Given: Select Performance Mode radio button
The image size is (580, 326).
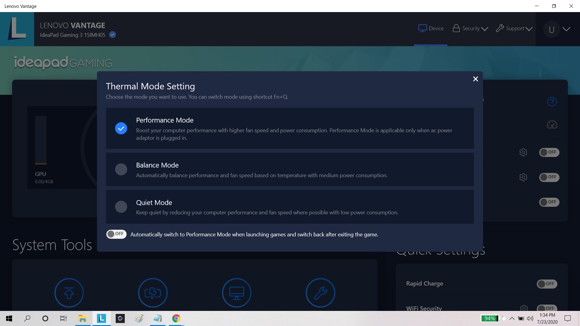Looking at the screenshot, I should point(121,128).
